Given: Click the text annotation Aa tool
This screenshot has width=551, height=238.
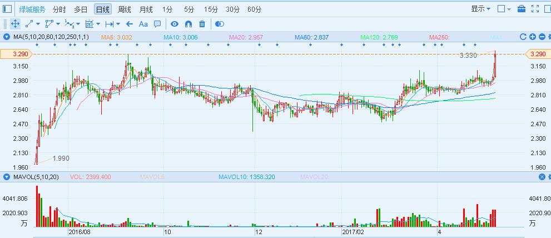Looking at the screenshot, I should (x=143, y=24).
